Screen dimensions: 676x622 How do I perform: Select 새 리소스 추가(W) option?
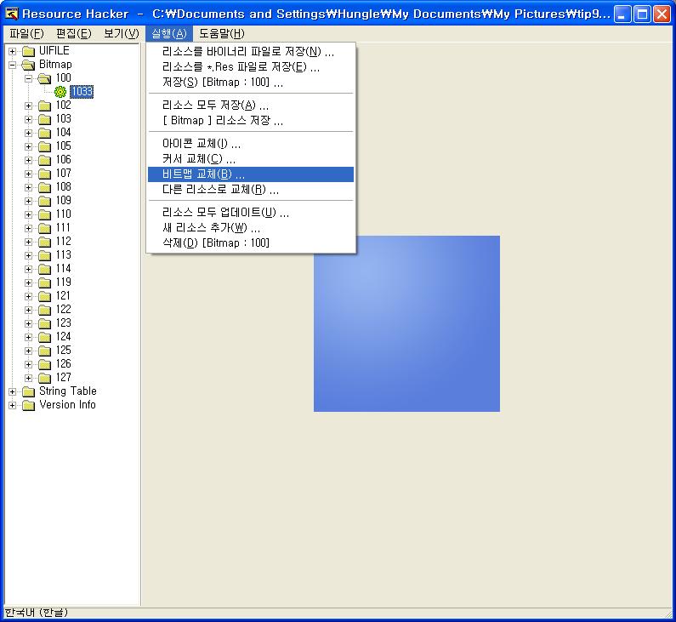click(211, 227)
